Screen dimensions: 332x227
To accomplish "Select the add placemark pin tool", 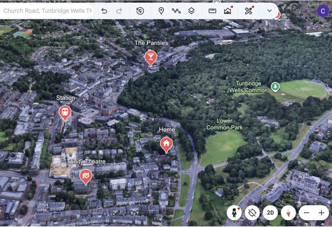I will [x=161, y=11].
